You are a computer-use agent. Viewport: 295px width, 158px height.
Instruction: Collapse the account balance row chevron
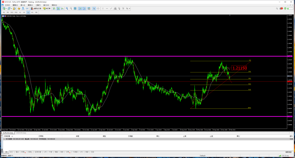(x=4, y=139)
